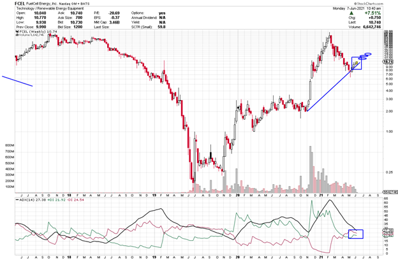Click the Last price 10.740 at top right
This screenshot has width=398, height=260.
click(374, 22)
